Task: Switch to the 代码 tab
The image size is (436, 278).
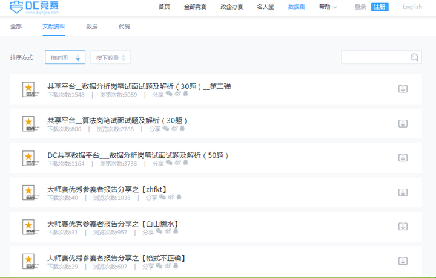Action: pos(124,27)
